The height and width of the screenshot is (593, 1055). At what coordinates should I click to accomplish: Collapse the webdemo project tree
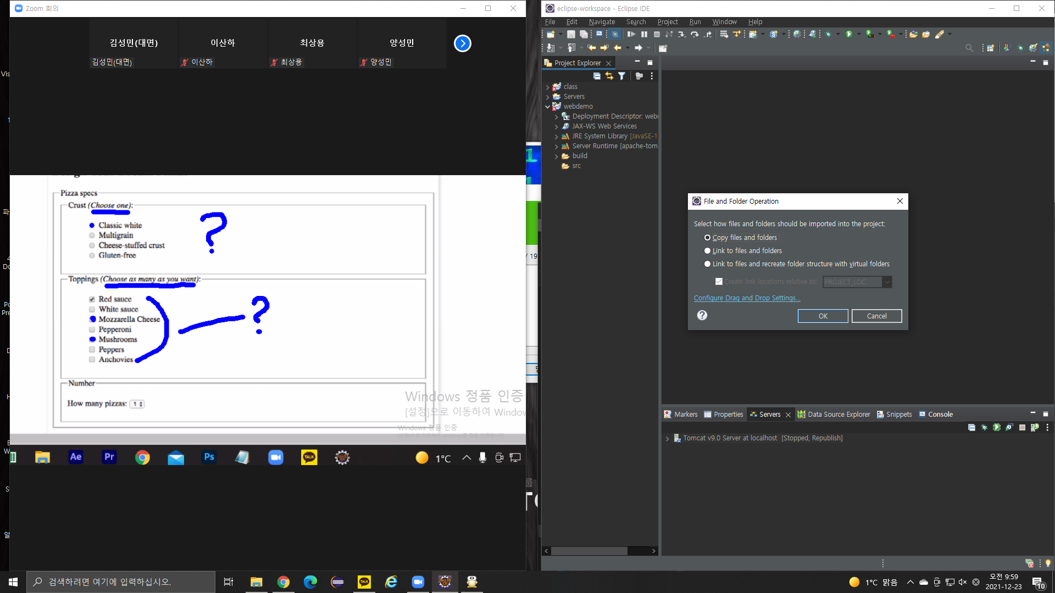tap(548, 107)
